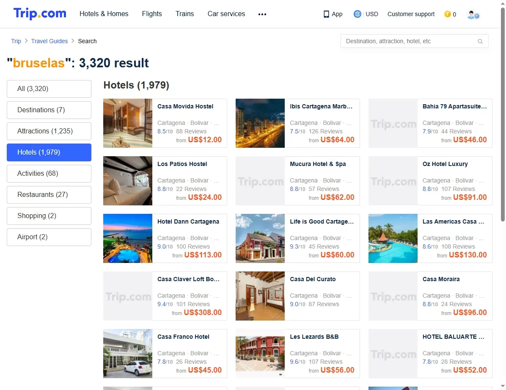The width and height of the screenshot is (506, 390).
Task: Click the search magnifier icon
Action: coord(480,41)
